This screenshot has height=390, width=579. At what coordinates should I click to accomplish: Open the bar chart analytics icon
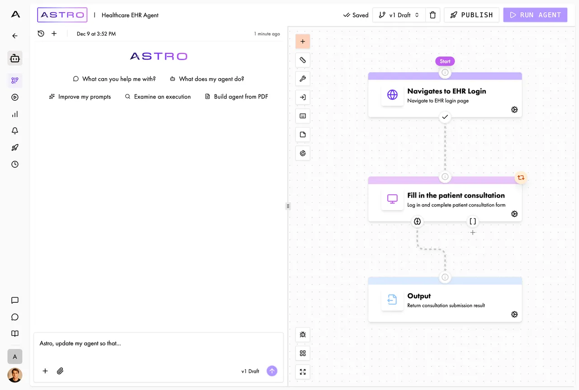(15, 114)
